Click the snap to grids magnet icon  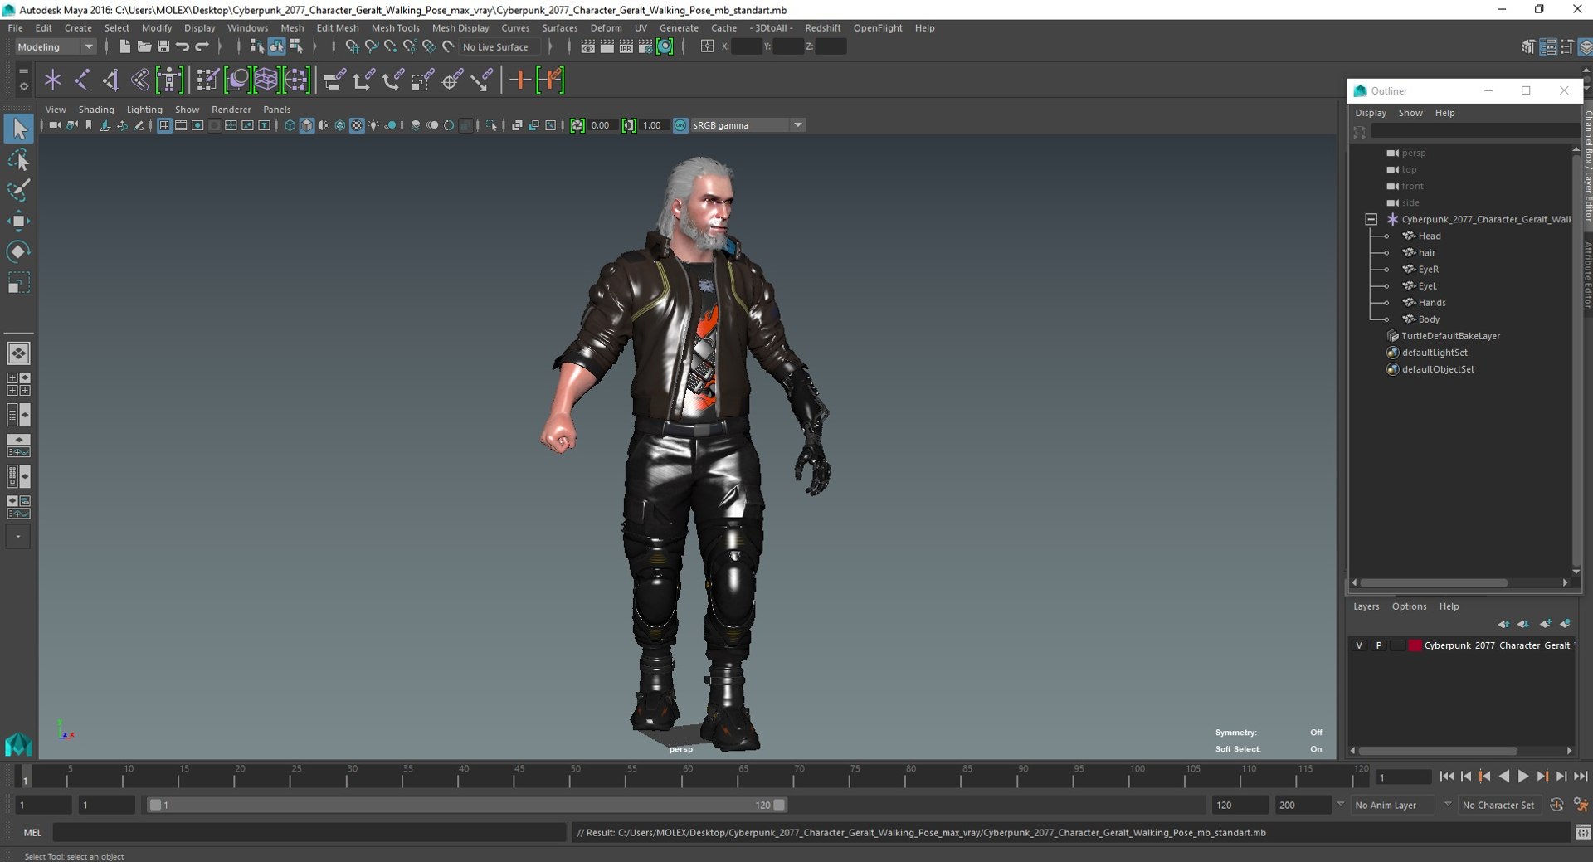(352, 46)
